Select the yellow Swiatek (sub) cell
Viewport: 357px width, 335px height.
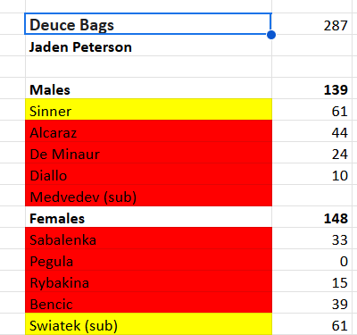tap(148, 324)
